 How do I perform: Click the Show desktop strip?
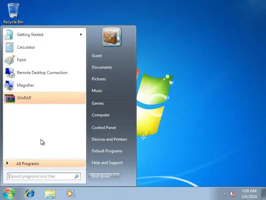pyautogui.click(x=264, y=194)
